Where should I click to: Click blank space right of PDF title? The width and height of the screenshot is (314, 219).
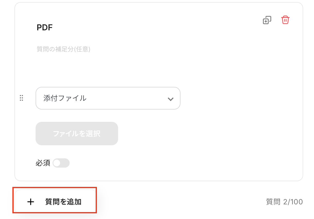click(x=155, y=28)
